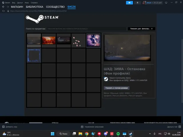Click Показать в полном размере button
Image resolution: width=183 pixels, height=137 pixels.
(x=117, y=88)
